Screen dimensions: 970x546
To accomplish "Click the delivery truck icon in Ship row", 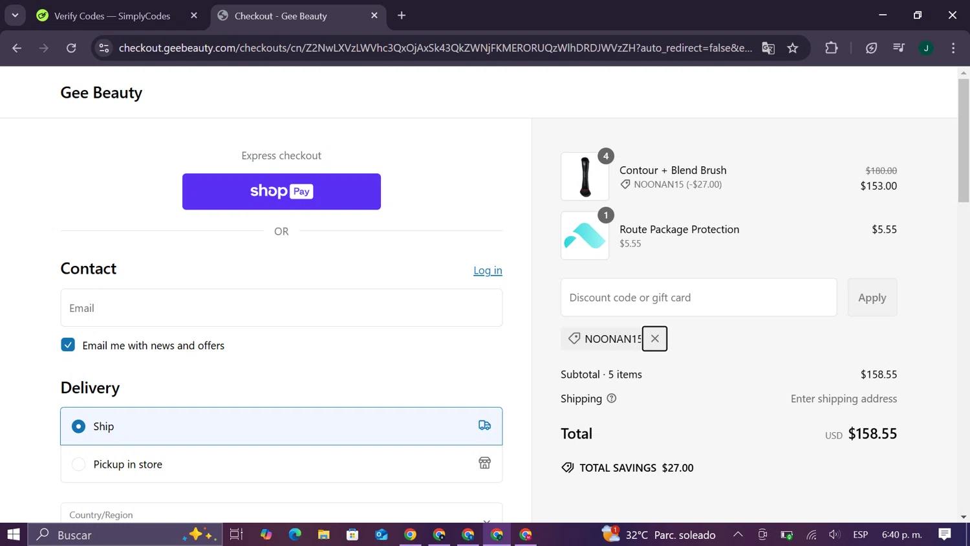I will (484, 426).
